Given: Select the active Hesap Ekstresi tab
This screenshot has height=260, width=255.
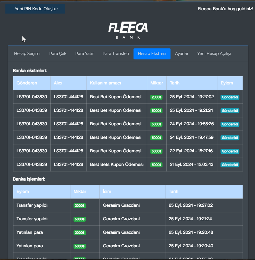Looking at the screenshot, I should [x=152, y=54].
